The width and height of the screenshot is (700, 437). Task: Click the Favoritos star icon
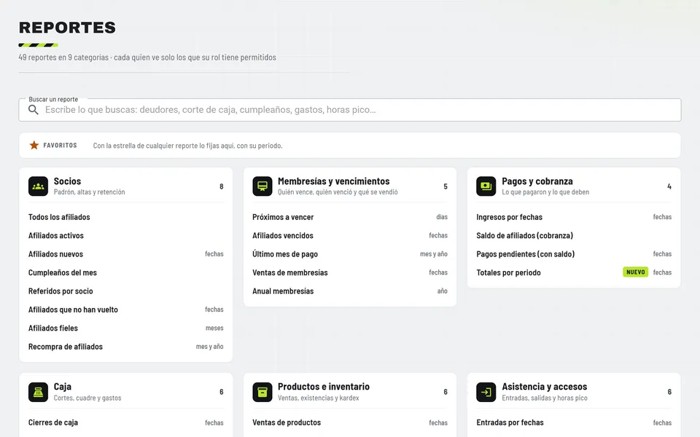click(34, 146)
